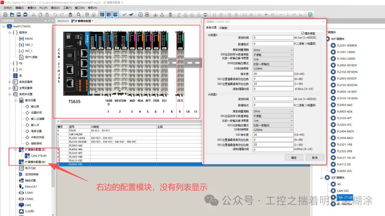The width and height of the screenshot is (385, 216).
Task: Collapse the 系统块设置 tree node
Action: pos(10,94)
